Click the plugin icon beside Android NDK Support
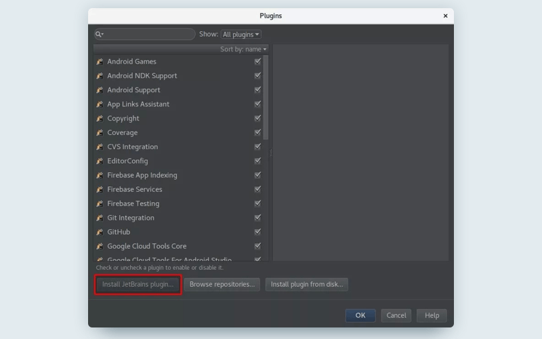This screenshot has width=542, height=339. 100,76
